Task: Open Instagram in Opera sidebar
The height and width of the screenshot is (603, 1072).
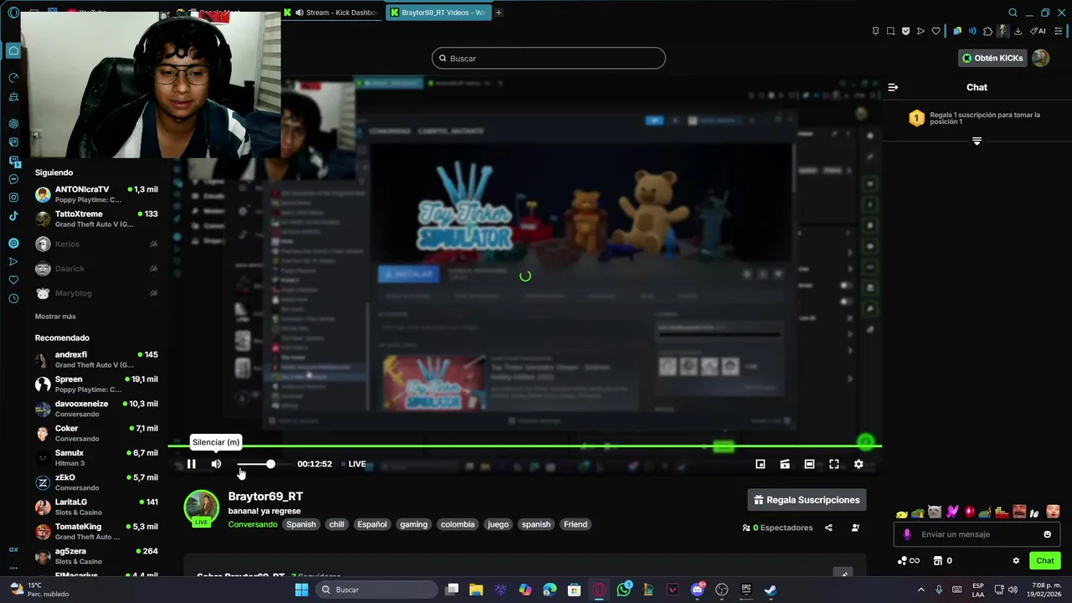Action: [x=13, y=198]
